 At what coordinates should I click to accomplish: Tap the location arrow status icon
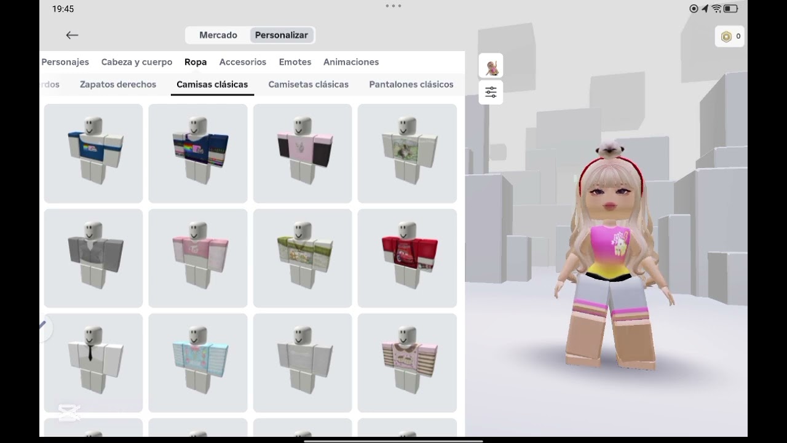[x=705, y=9]
